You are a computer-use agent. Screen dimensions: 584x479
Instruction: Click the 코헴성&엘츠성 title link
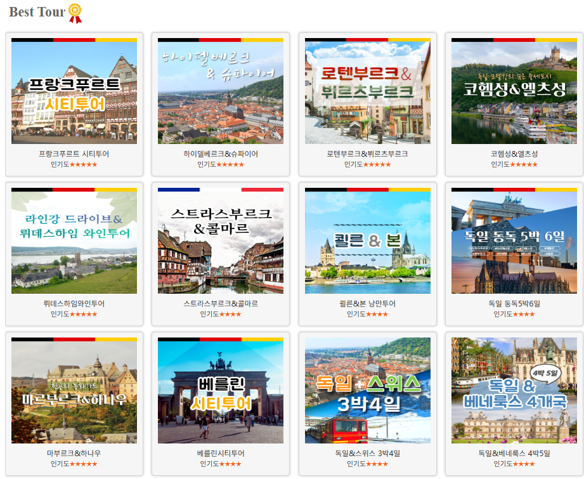514,153
